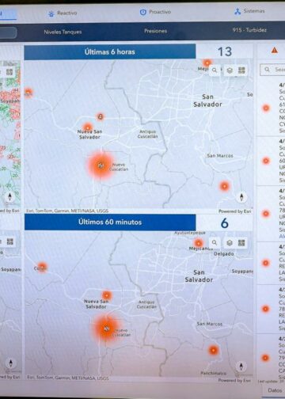
Task: Click the Mejicanos alert point on the 60 minutos map
Action: tap(199, 243)
